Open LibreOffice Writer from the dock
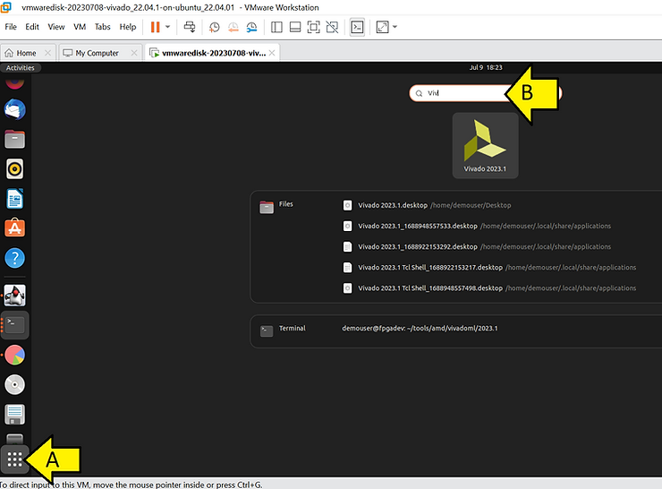 click(x=14, y=198)
